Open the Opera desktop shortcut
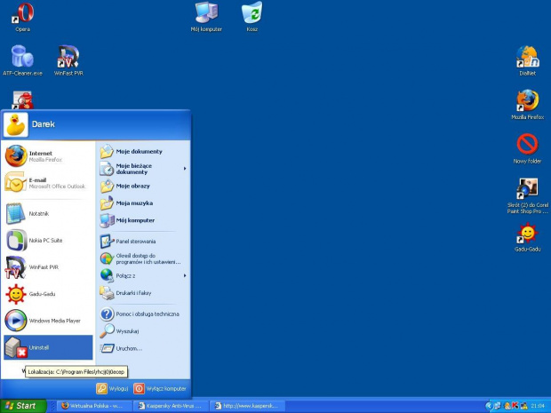551x413 pixels. 22,17
